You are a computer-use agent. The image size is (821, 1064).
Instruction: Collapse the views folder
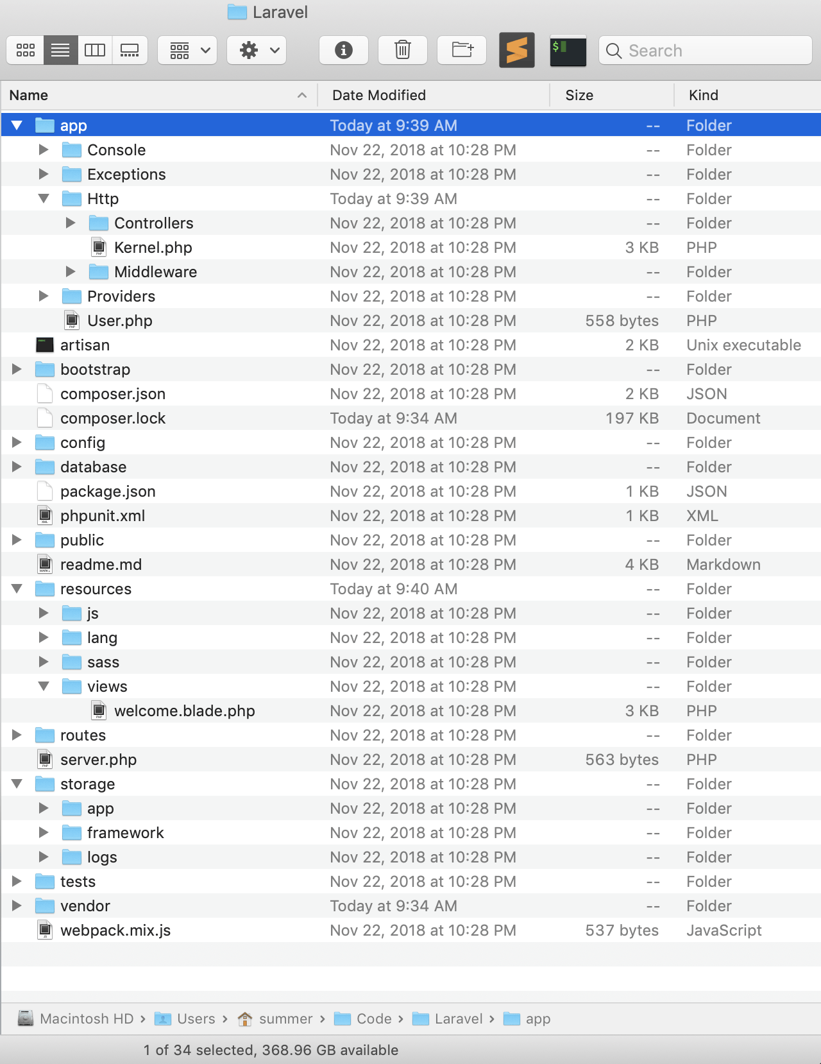pyautogui.click(x=44, y=686)
